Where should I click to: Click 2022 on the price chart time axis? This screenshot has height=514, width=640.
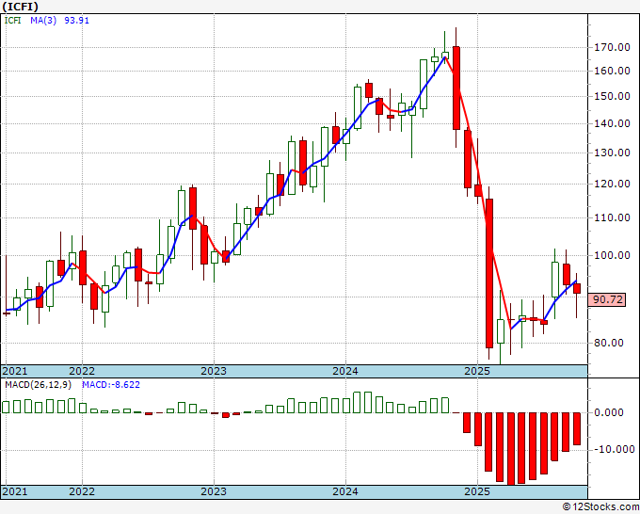(x=82, y=371)
